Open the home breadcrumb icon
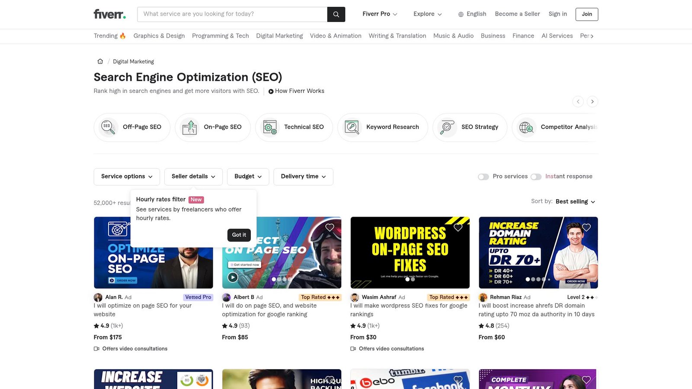 100,61
